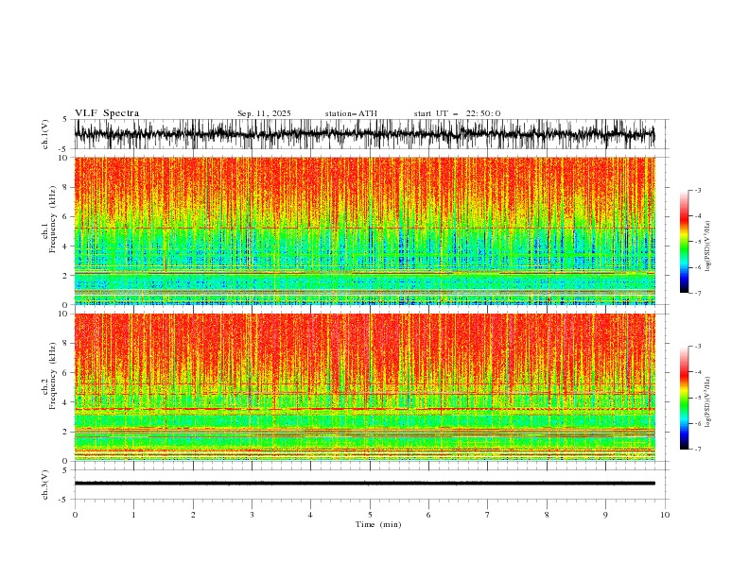
Task: Click the ch.2 color bar "log(PSD)(V²/Hz)" label
Action: (x=707, y=402)
